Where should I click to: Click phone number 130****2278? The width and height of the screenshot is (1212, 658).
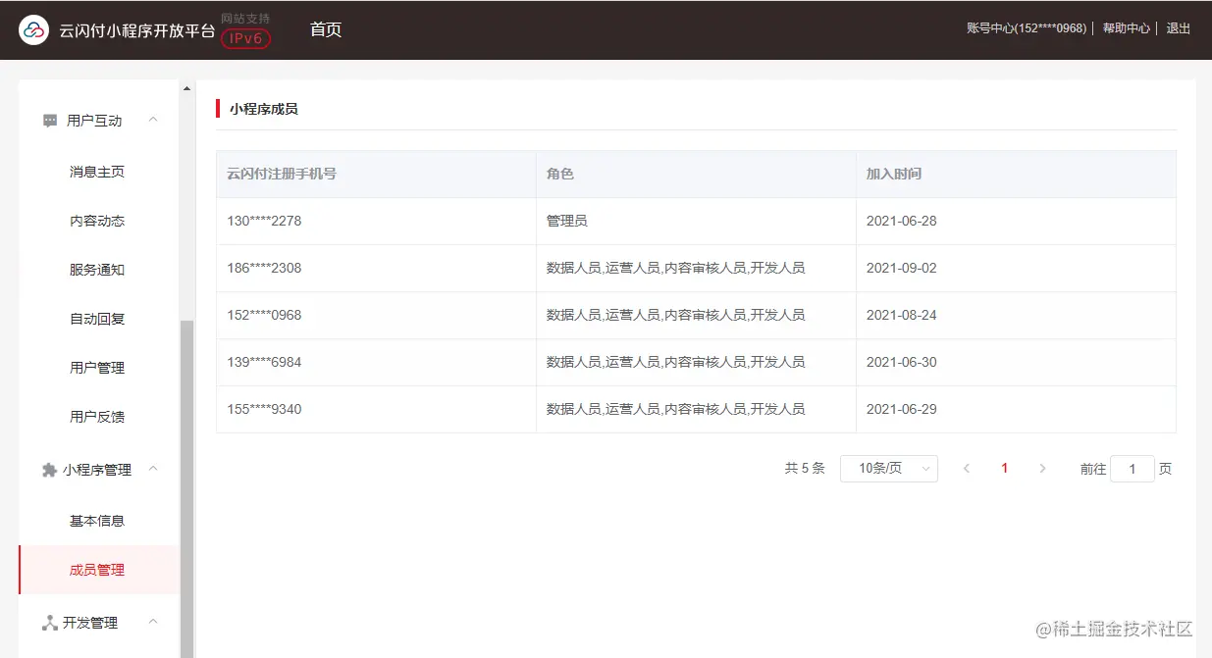(x=264, y=221)
